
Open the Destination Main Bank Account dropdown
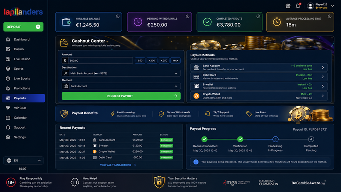pos(121,73)
